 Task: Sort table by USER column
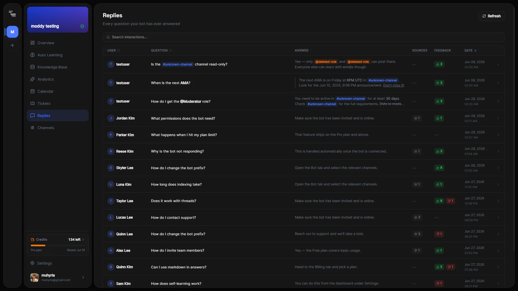pos(114,50)
